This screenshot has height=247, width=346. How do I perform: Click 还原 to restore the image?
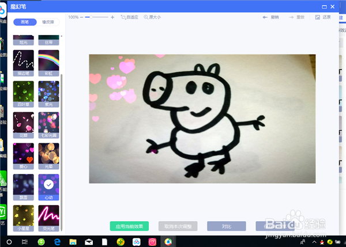tap(323, 17)
